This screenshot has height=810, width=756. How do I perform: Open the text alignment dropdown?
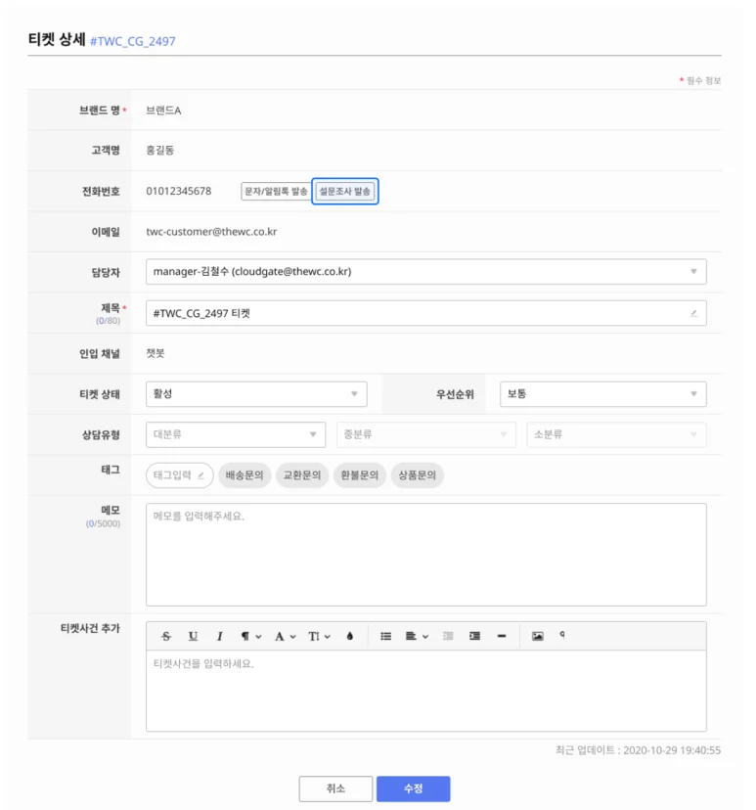[x=417, y=636]
